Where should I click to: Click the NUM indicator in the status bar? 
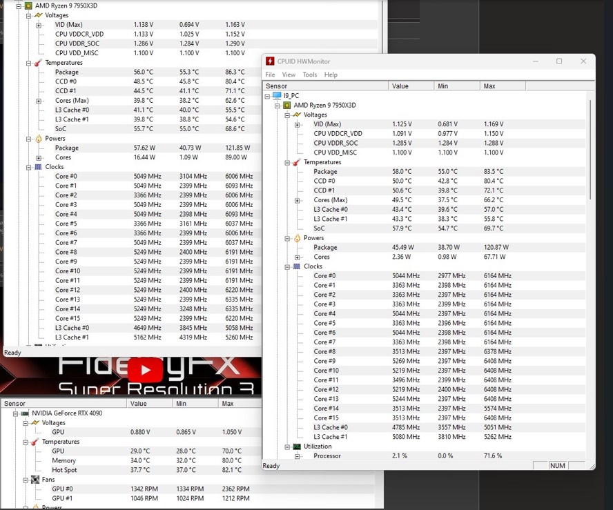(558, 466)
